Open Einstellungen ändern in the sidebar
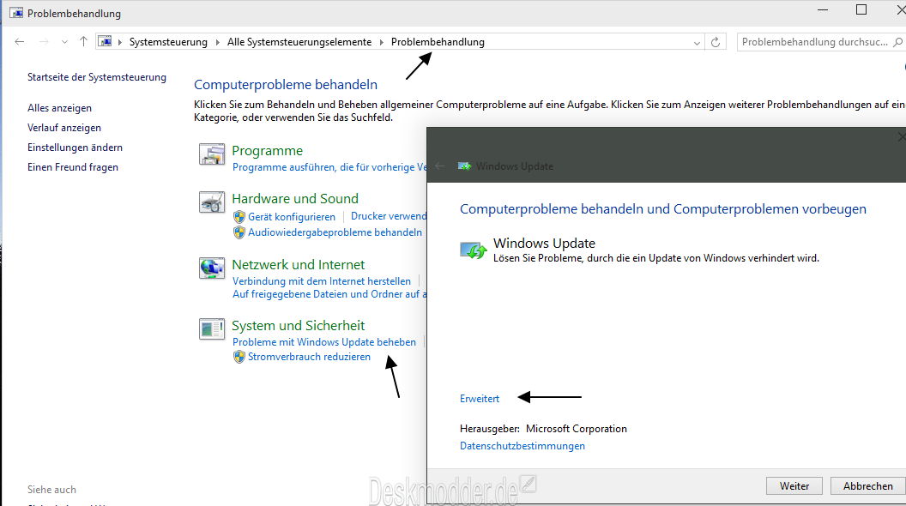 click(75, 148)
